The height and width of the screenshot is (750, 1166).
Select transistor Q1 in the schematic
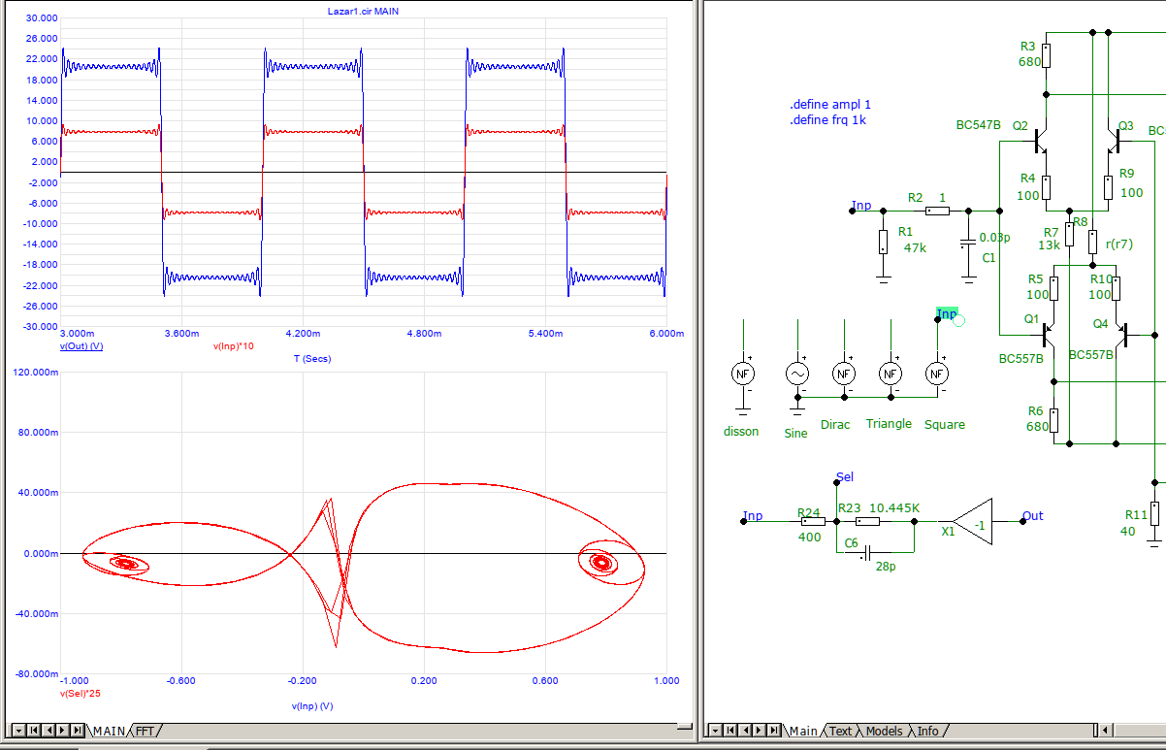(x=1048, y=336)
